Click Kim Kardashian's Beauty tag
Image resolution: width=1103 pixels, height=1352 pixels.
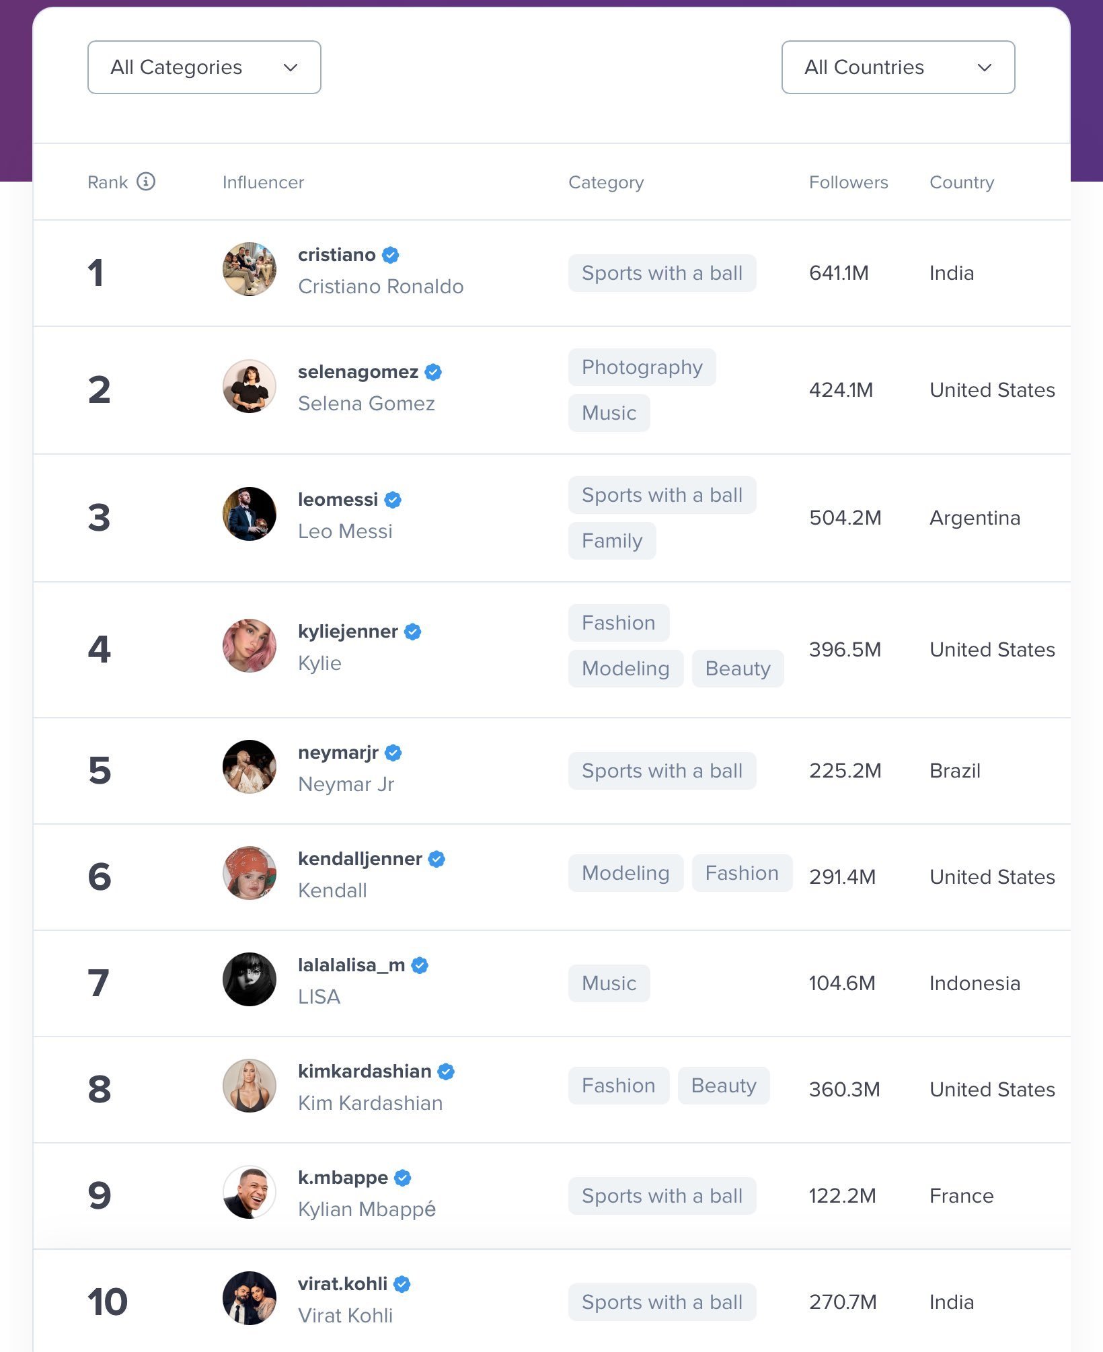tap(724, 1086)
